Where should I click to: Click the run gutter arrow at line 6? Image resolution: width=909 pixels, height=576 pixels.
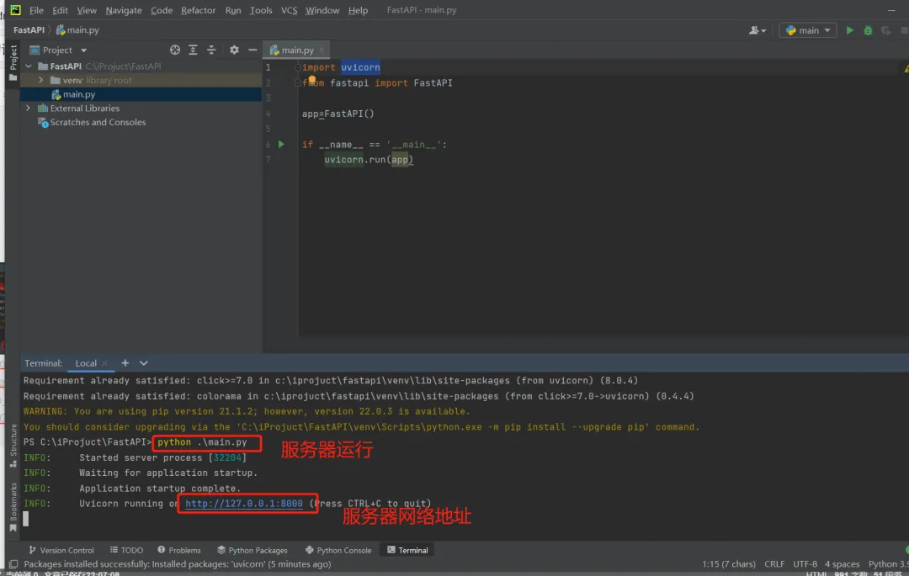point(281,144)
